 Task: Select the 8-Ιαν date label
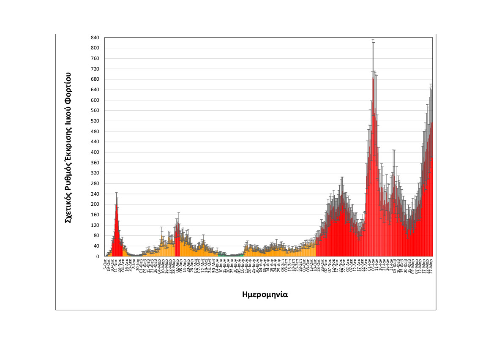[134, 262]
